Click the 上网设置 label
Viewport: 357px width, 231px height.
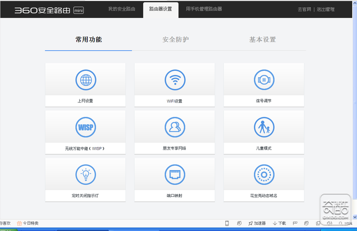tap(86, 101)
